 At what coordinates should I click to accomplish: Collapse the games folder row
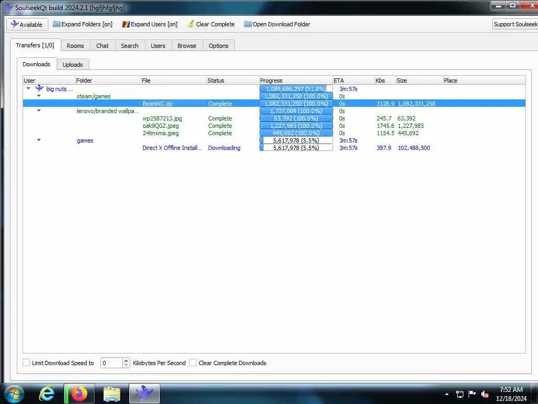39,140
